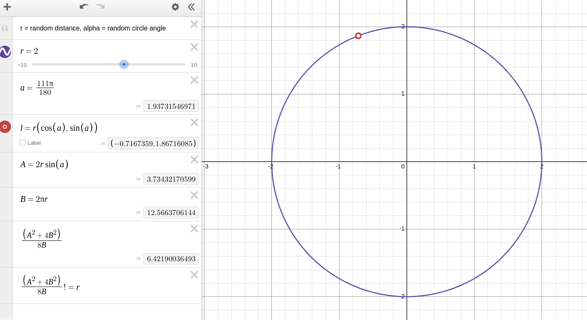The width and height of the screenshot is (587, 320).
Task: Select the a = 111π/180 expression
Action: tap(85, 88)
